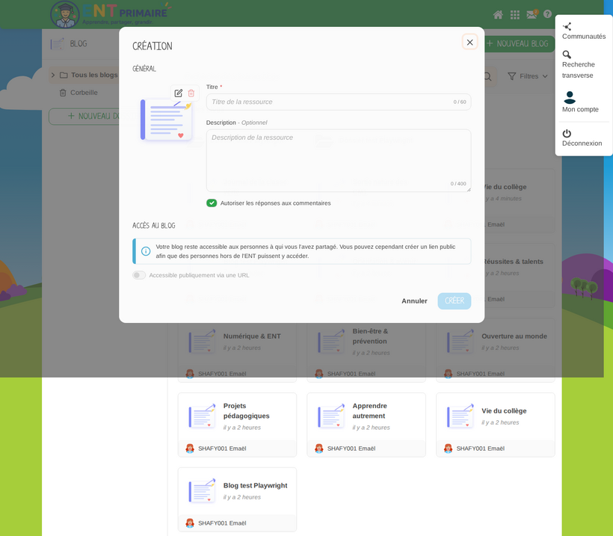
Task: Click the Communautés share icon
Action: 567,27
